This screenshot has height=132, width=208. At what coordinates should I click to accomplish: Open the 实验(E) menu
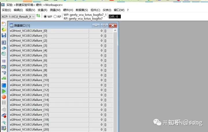click(x=6, y=10)
